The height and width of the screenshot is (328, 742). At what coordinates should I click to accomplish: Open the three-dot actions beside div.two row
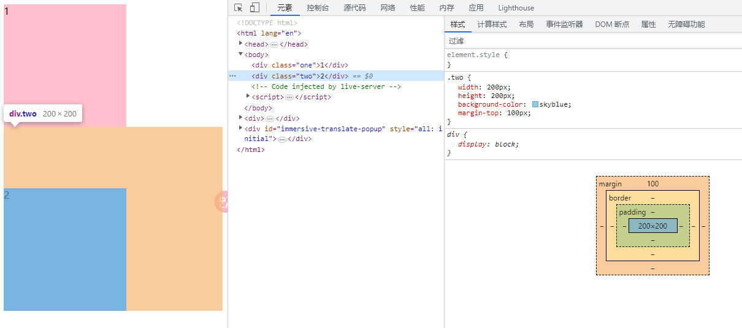click(232, 76)
